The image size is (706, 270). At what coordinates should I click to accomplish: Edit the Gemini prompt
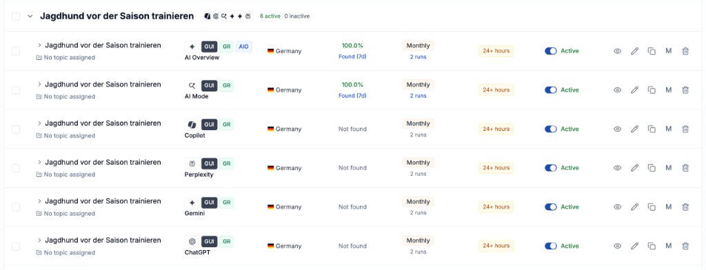[634, 207]
